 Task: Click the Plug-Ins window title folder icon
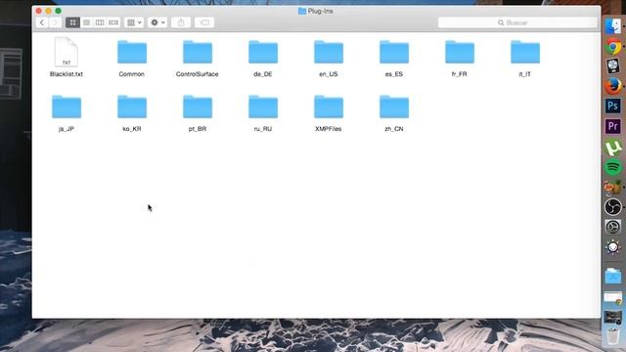coord(302,11)
